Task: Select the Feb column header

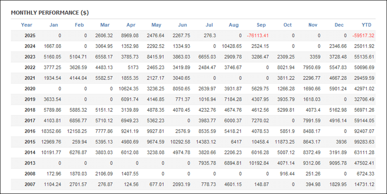Action: (79, 25)
